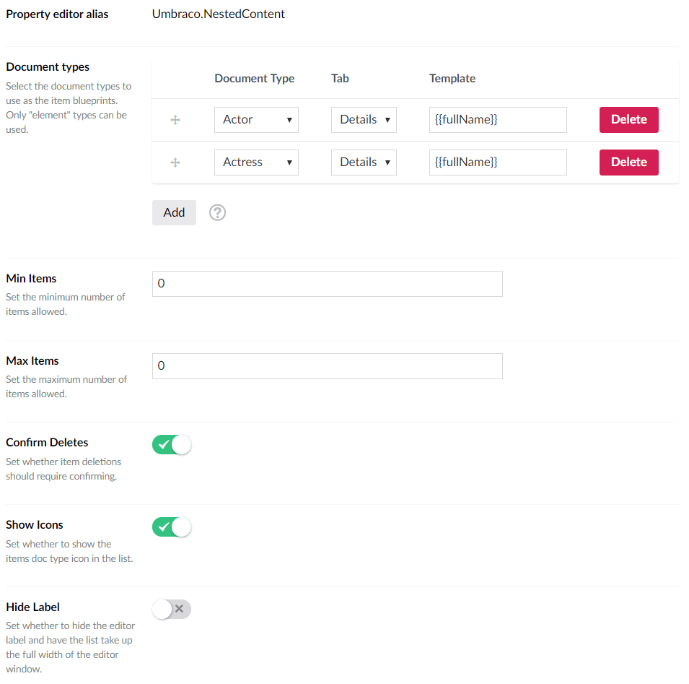Click the Min Items label
This screenshot has width=689, height=684.
coord(31,278)
